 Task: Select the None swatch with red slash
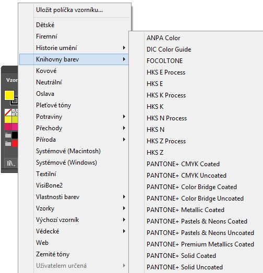[8, 113]
